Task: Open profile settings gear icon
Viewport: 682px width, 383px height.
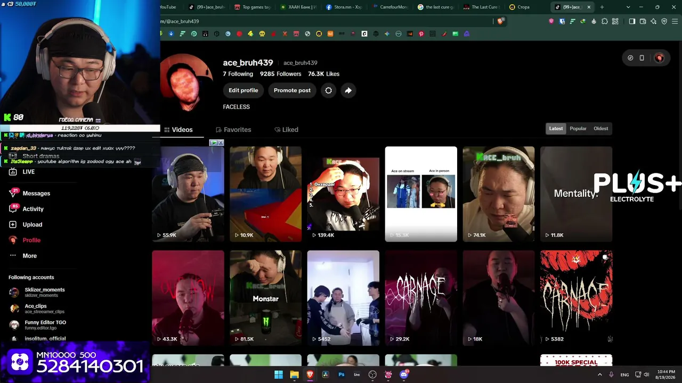Action: 329,90
